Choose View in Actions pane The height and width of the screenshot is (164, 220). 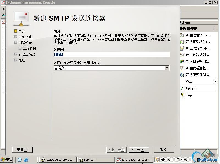pyautogui.click(x=189, y=82)
